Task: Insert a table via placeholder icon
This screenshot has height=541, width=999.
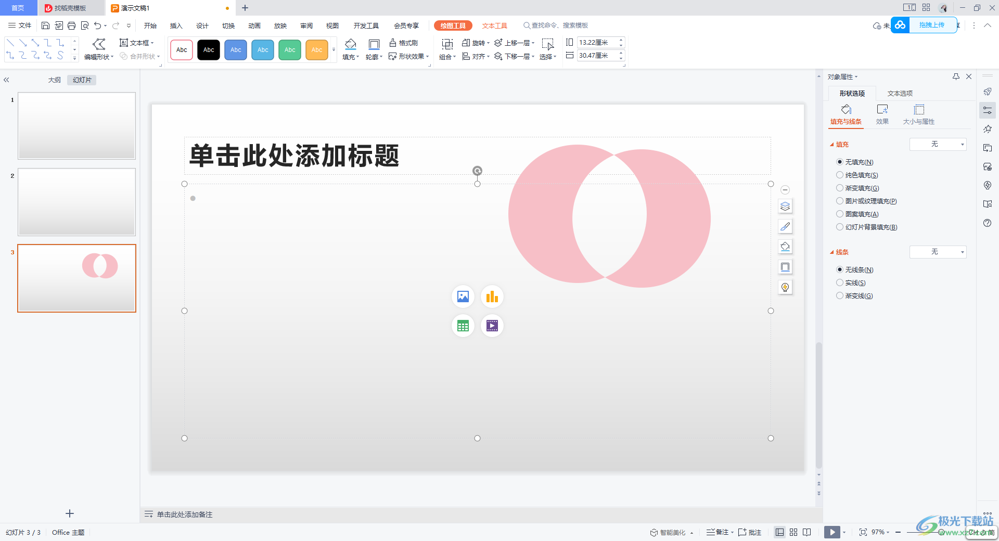Action: point(463,326)
